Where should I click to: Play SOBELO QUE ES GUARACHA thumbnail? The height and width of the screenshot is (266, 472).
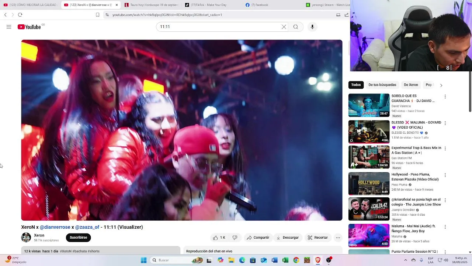click(369, 105)
